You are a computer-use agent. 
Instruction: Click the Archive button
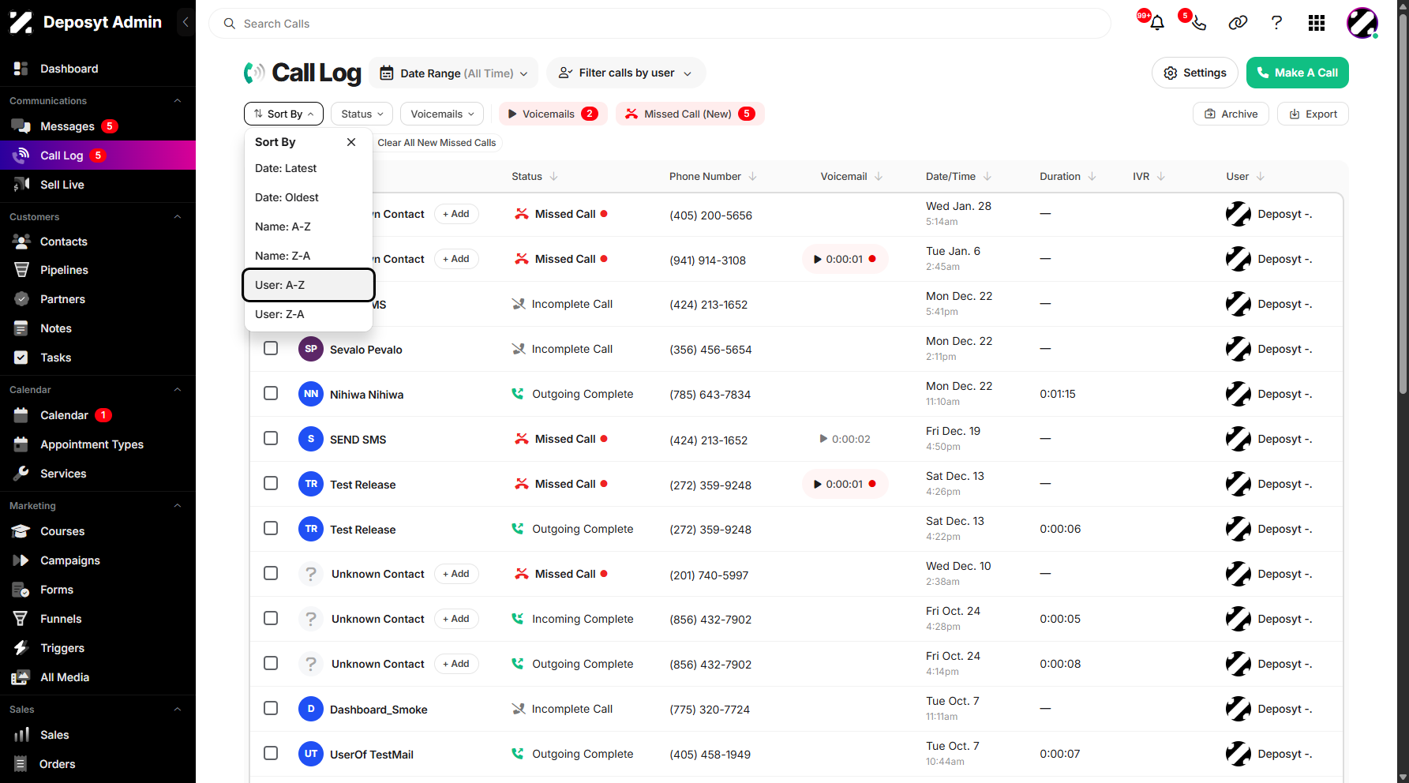(x=1231, y=114)
